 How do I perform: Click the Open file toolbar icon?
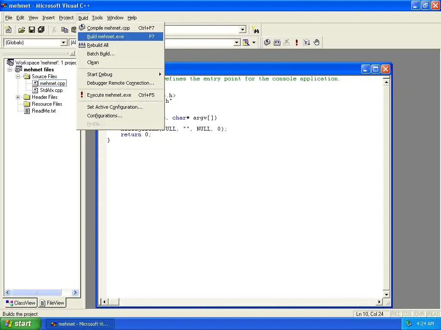point(22,30)
